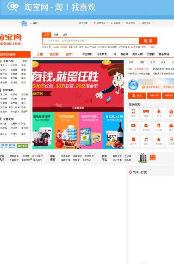
Task: Switch to the 规则 tab in right panel
Action: pyautogui.click(x=142, y=63)
